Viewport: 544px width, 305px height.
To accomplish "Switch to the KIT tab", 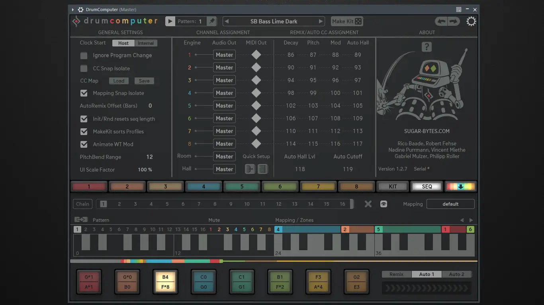I will (x=393, y=187).
